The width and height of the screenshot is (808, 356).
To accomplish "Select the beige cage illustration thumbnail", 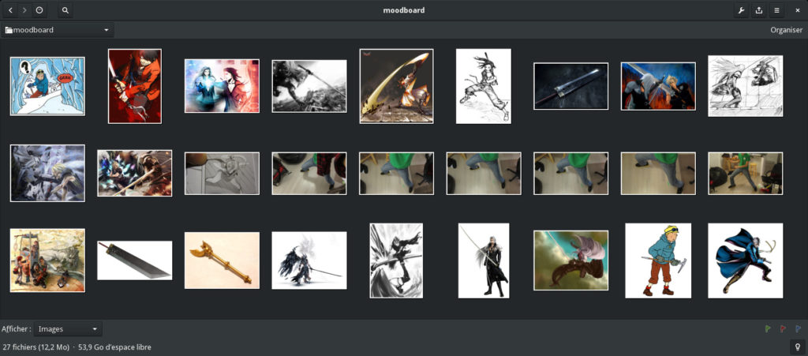I will 47,260.
